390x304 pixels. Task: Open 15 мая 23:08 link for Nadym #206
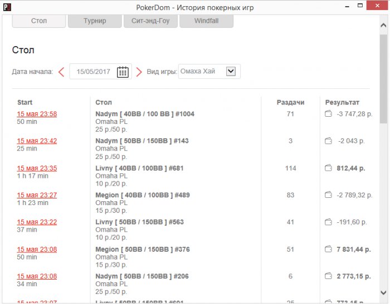(x=37, y=276)
